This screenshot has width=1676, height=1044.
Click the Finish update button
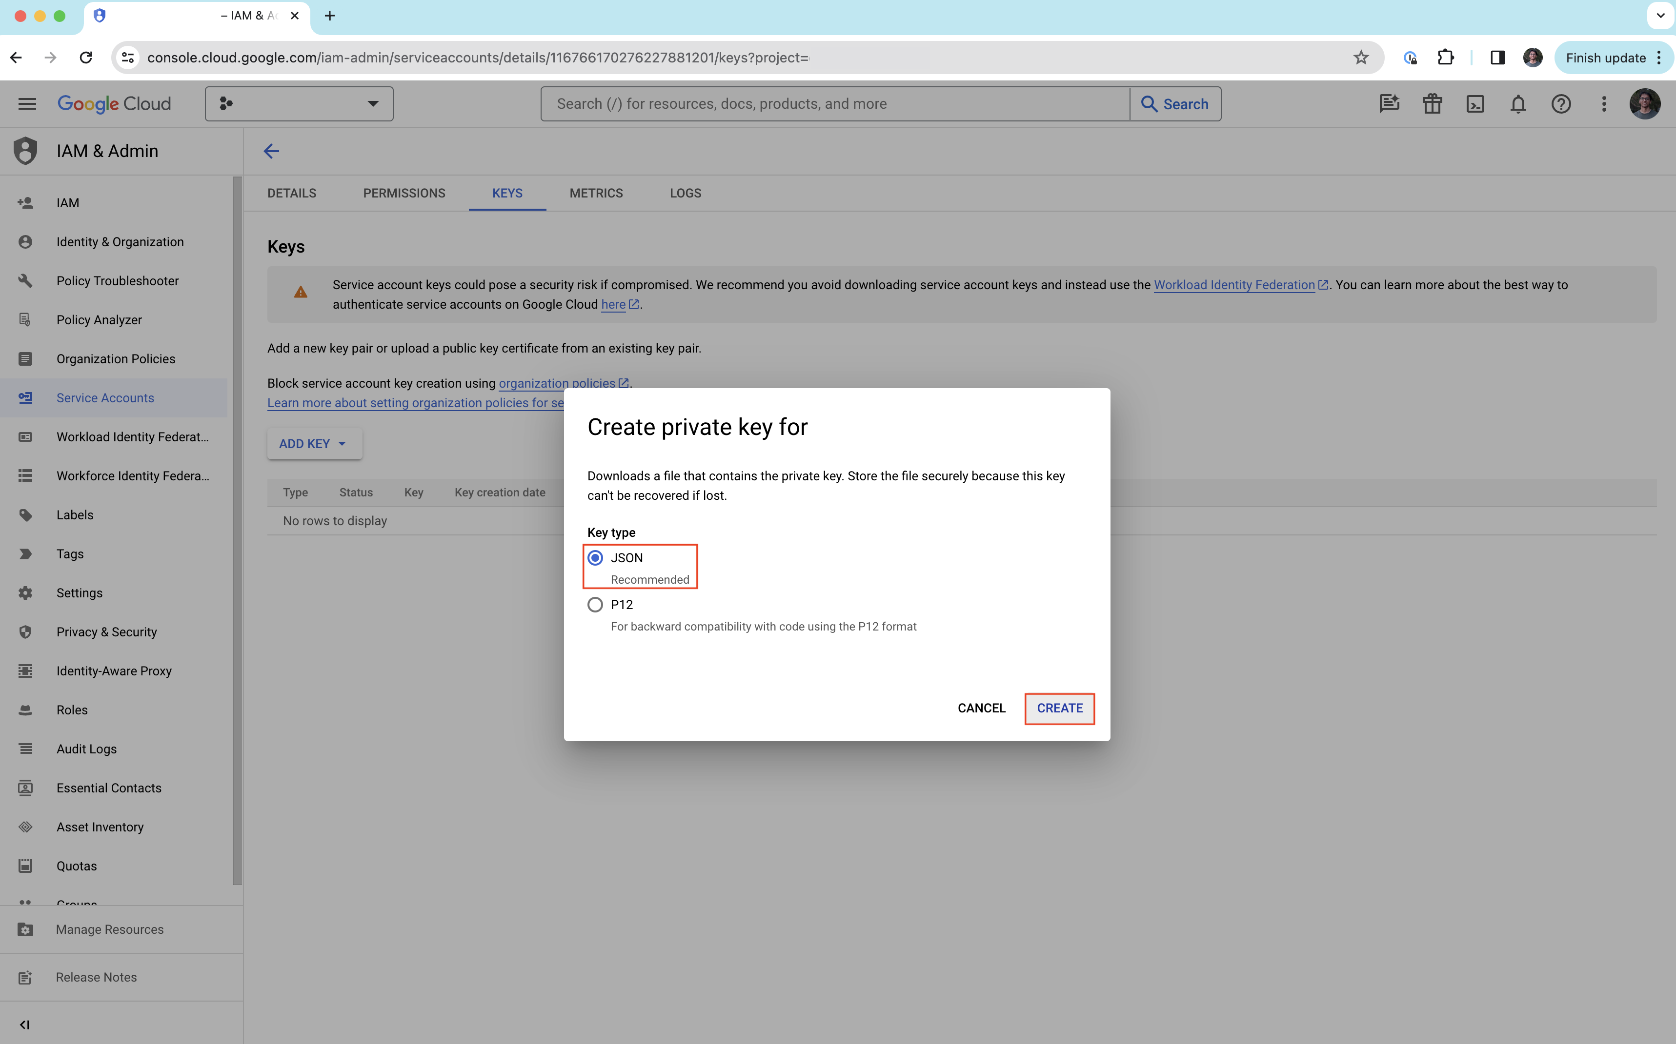[x=1613, y=58]
